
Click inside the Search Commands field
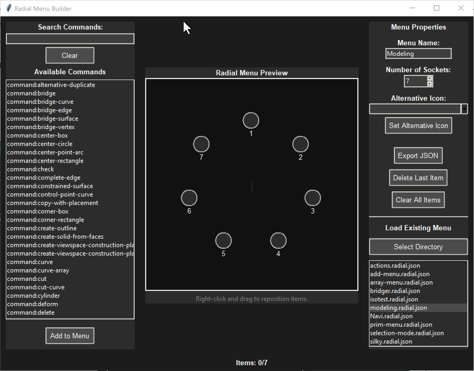point(70,39)
